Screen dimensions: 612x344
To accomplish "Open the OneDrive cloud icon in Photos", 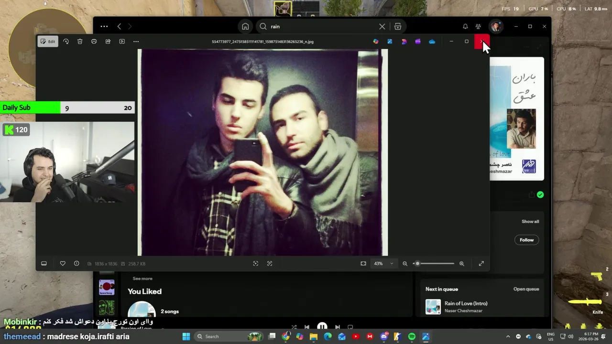I will (x=432, y=42).
